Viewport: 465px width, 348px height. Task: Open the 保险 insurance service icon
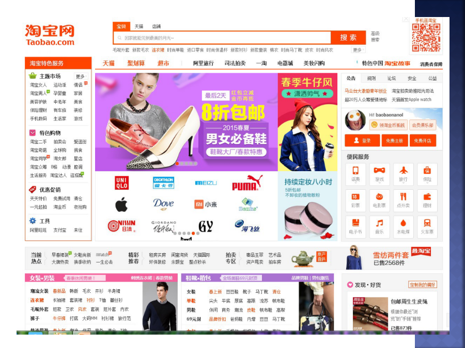click(427, 174)
